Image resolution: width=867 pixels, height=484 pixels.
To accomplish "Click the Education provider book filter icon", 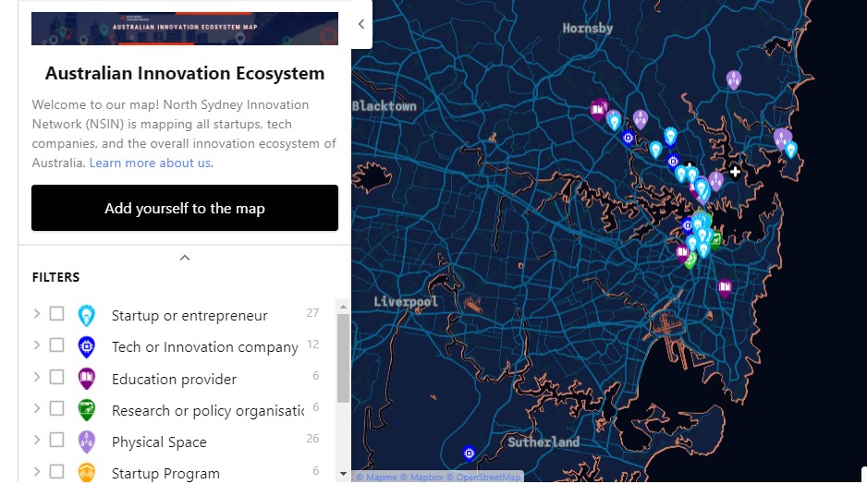I will 86,379.
